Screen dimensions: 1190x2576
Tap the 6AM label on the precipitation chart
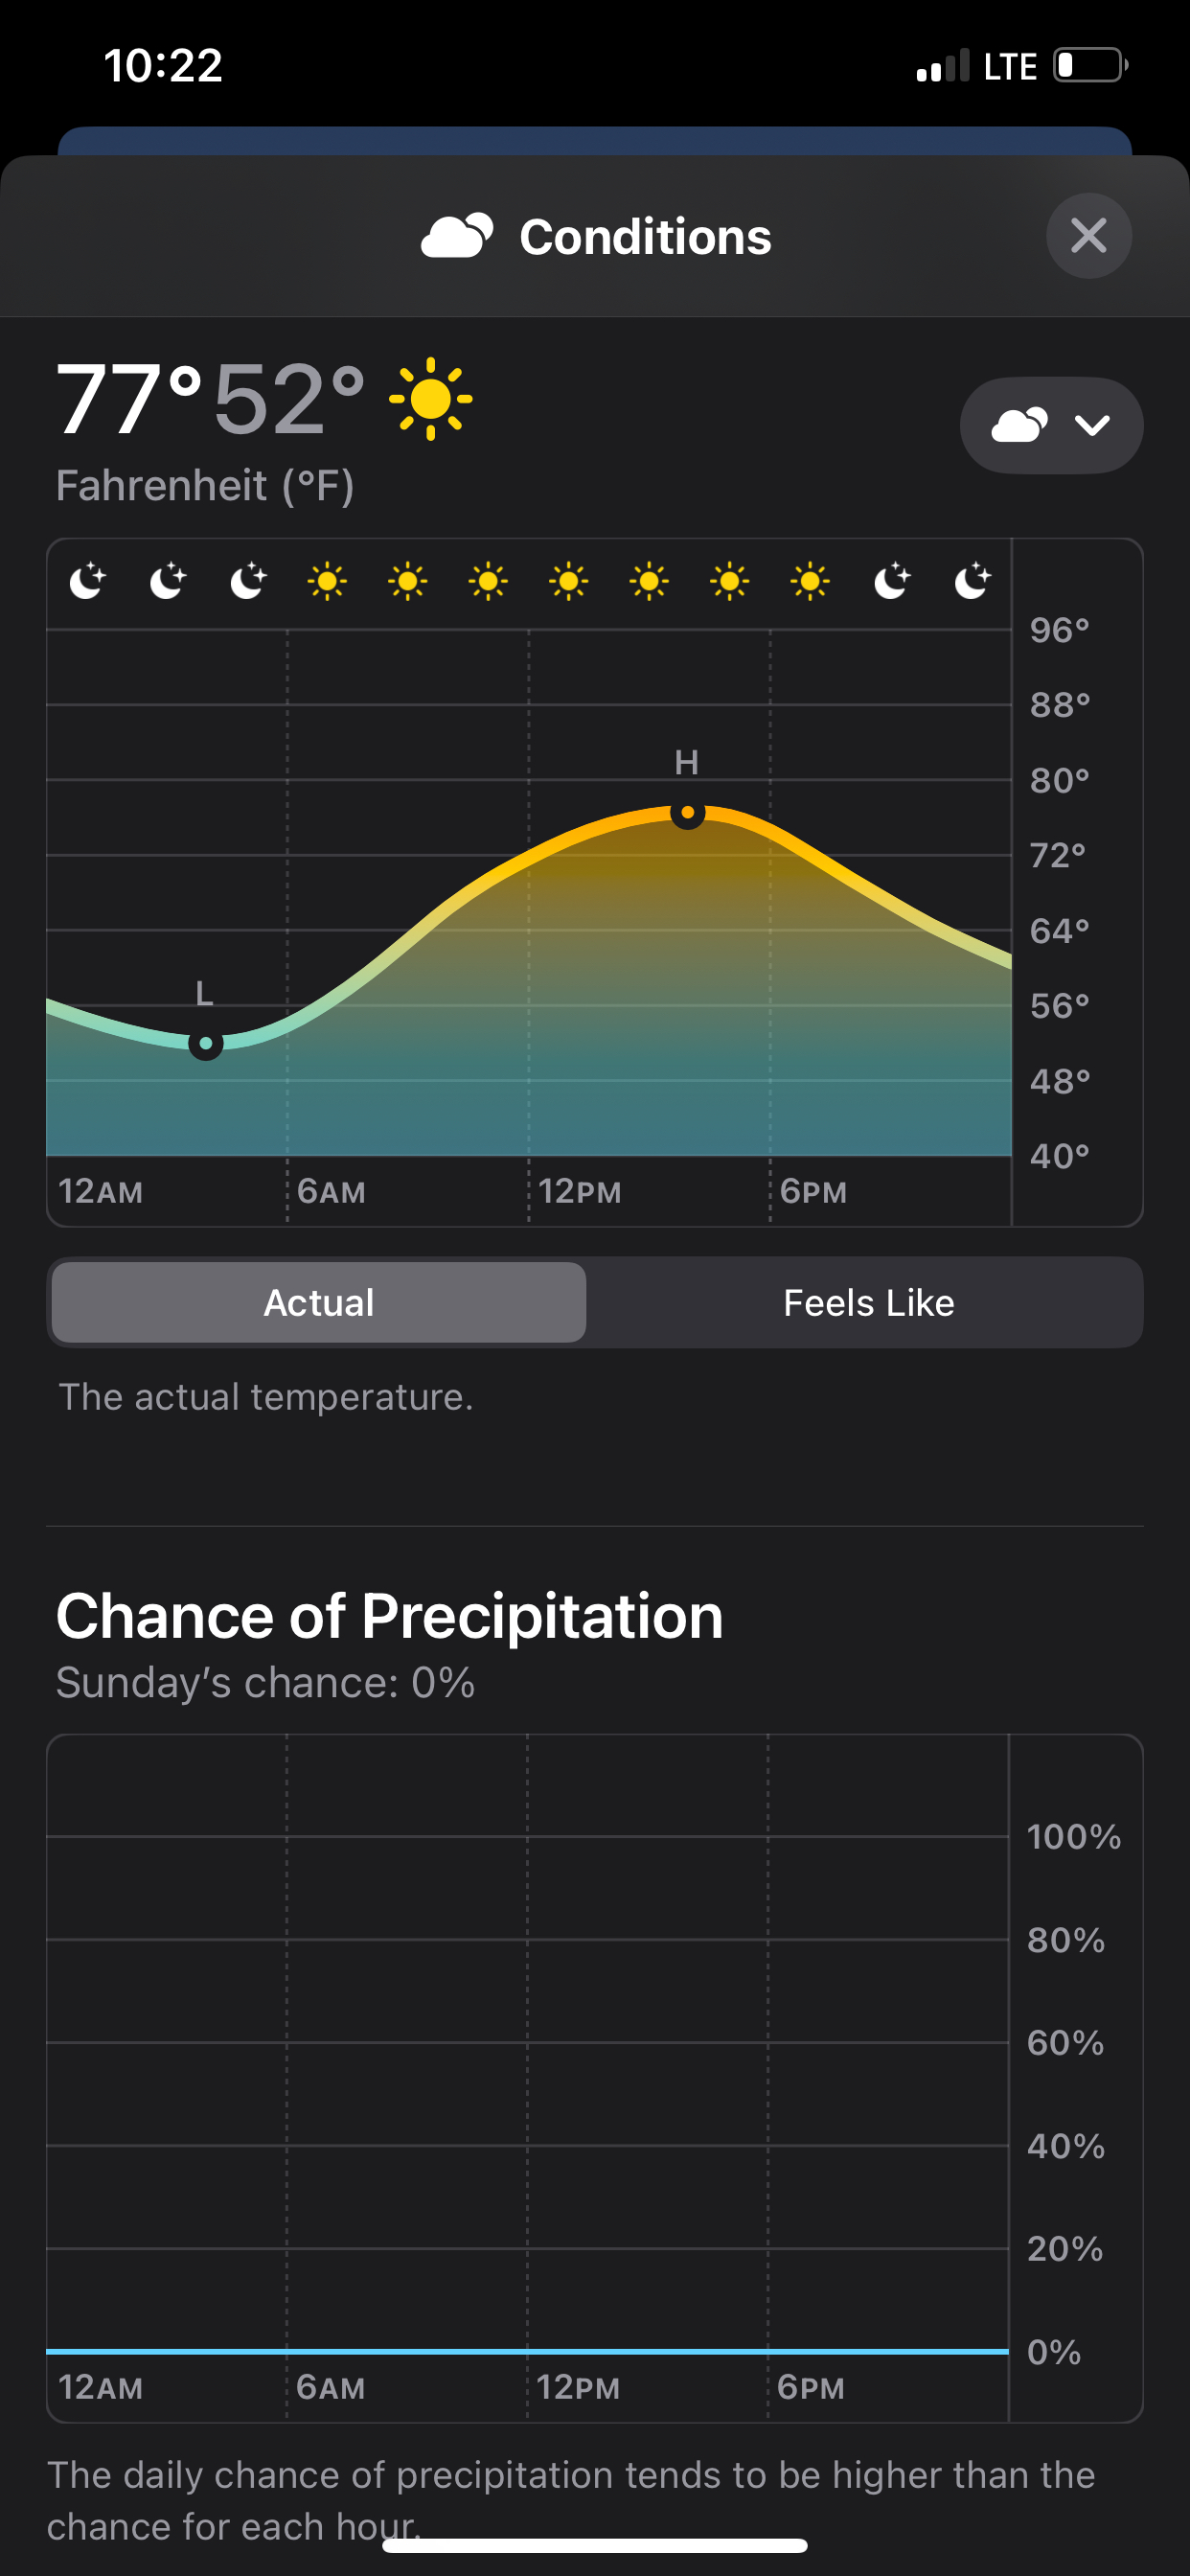pos(331,2387)
